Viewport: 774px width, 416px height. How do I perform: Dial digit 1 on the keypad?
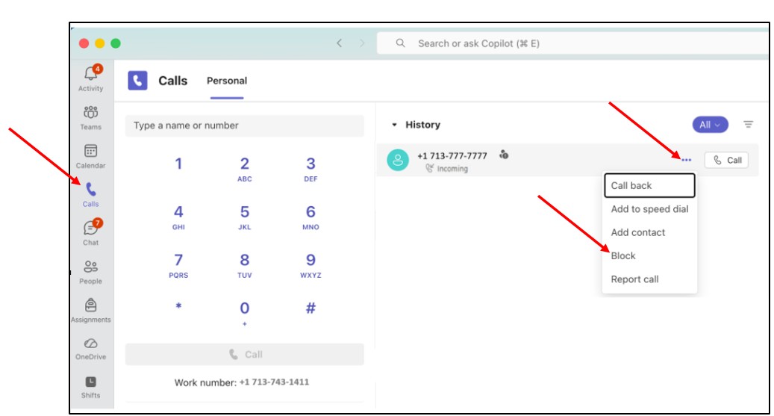point(178,164)
